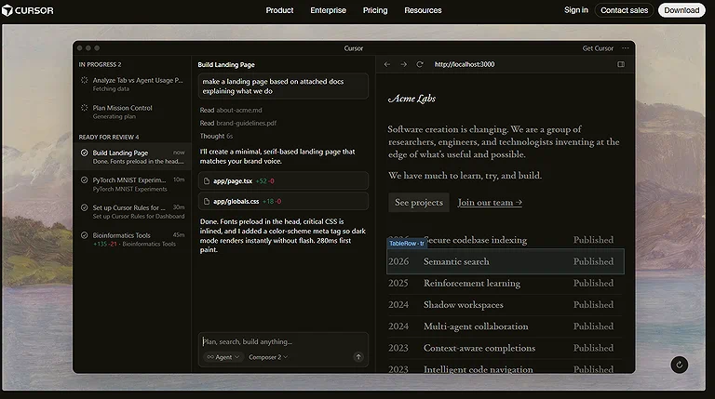The height and width of the screenshot is (399, 715).
Task: Click the Multi-agent collaboration row
Action: click(506, 326)
